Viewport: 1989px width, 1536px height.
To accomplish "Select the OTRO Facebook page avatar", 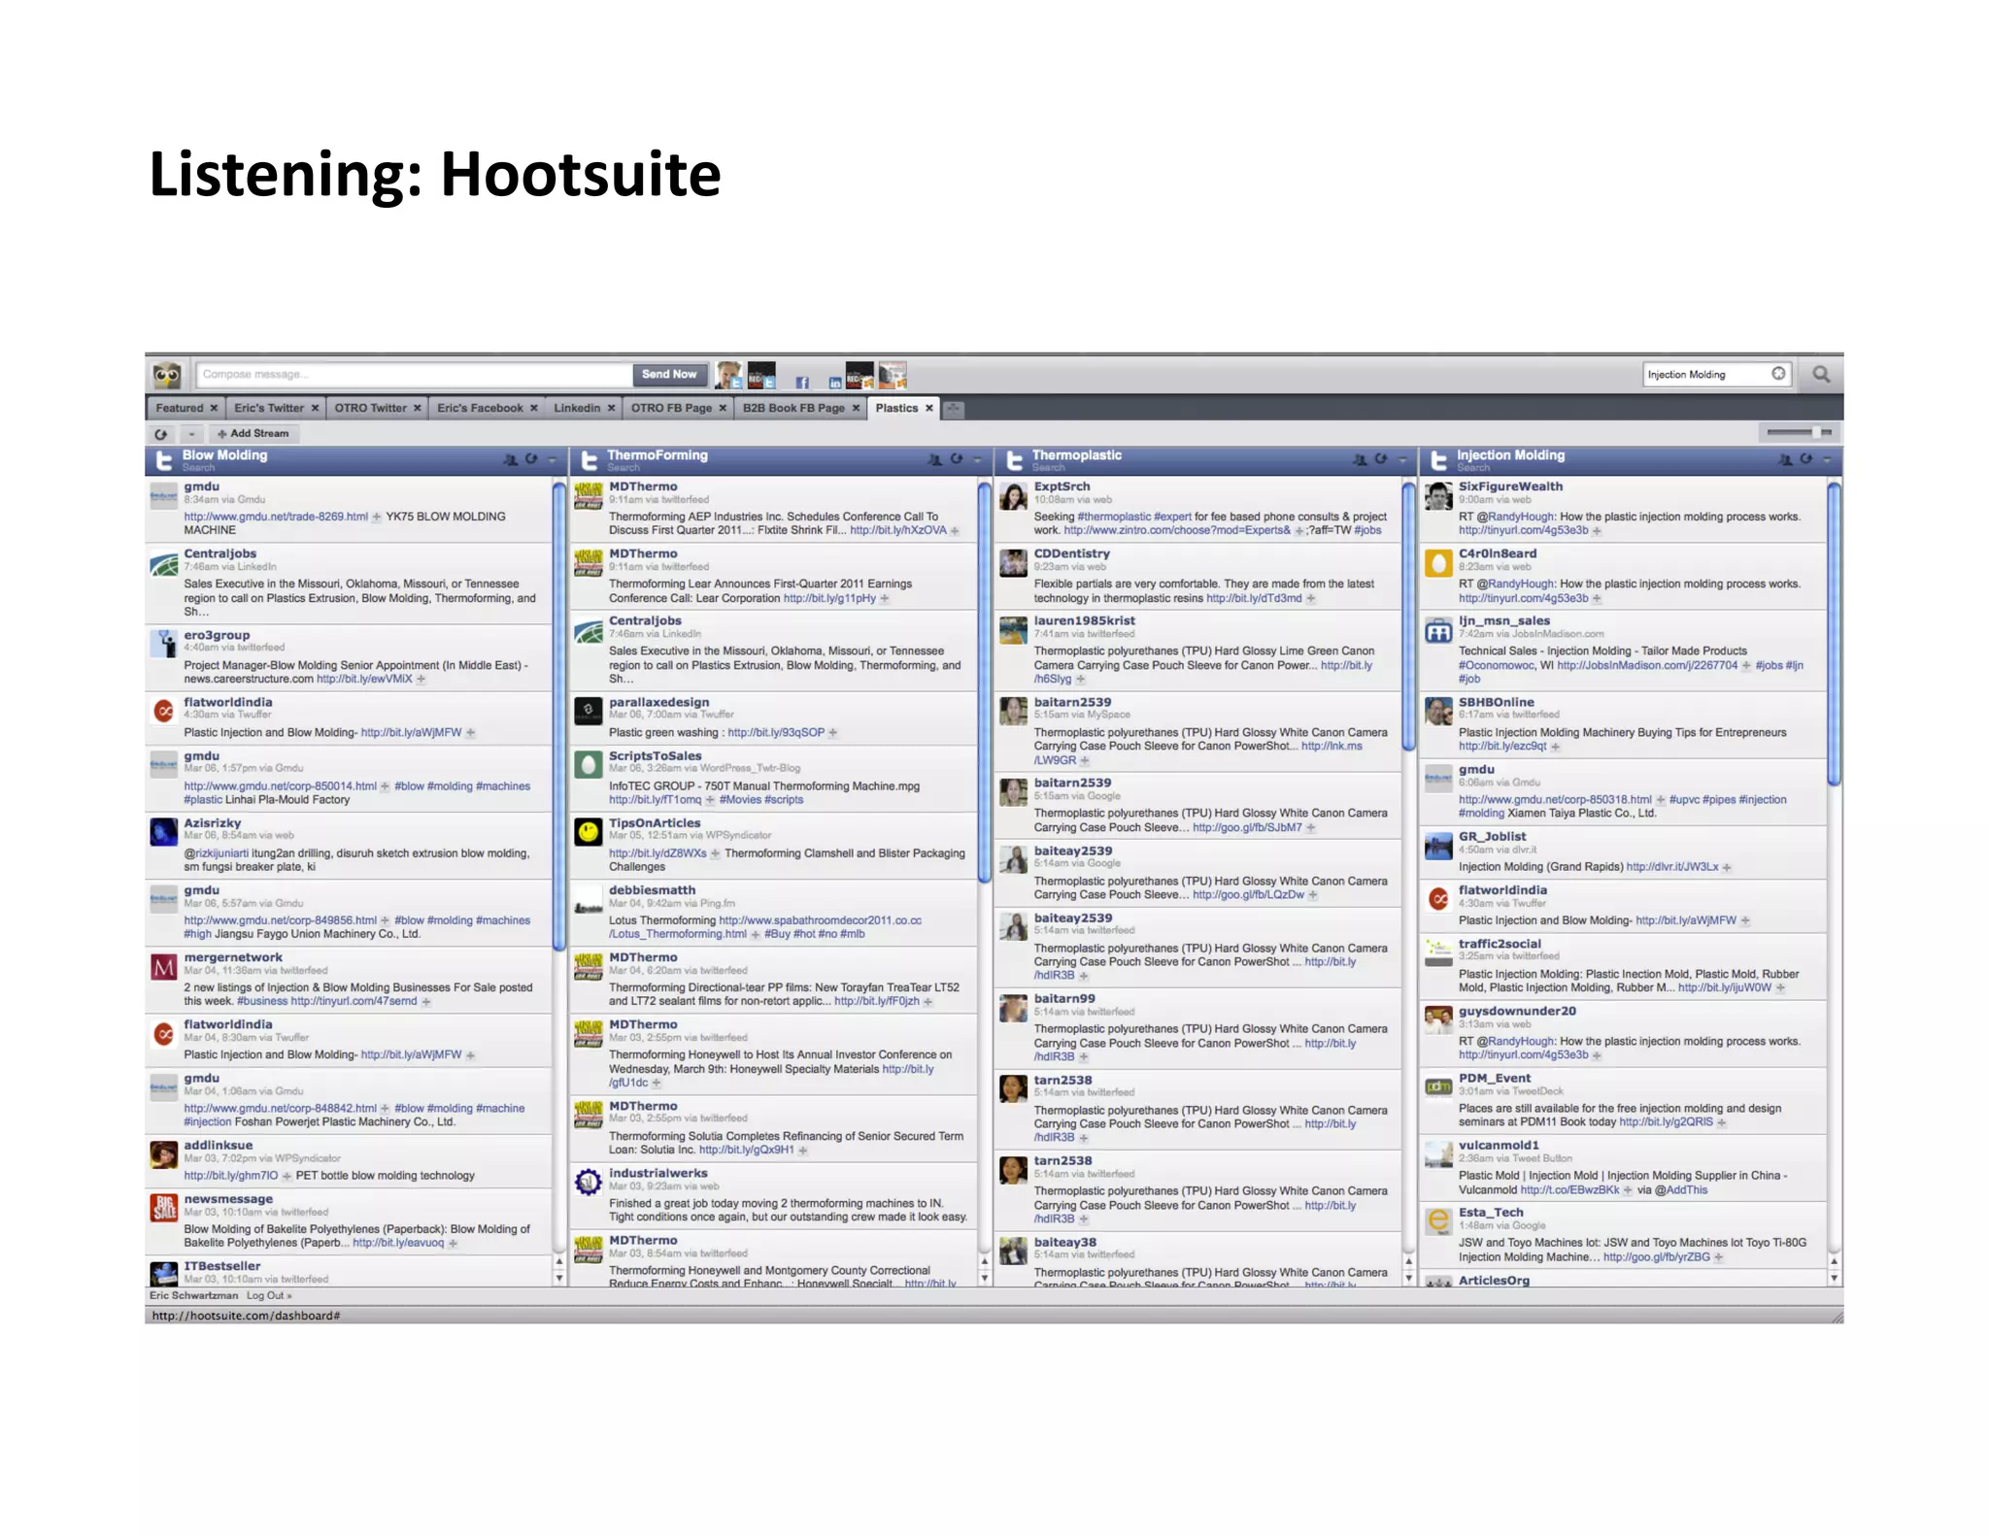I will (860, 375).
